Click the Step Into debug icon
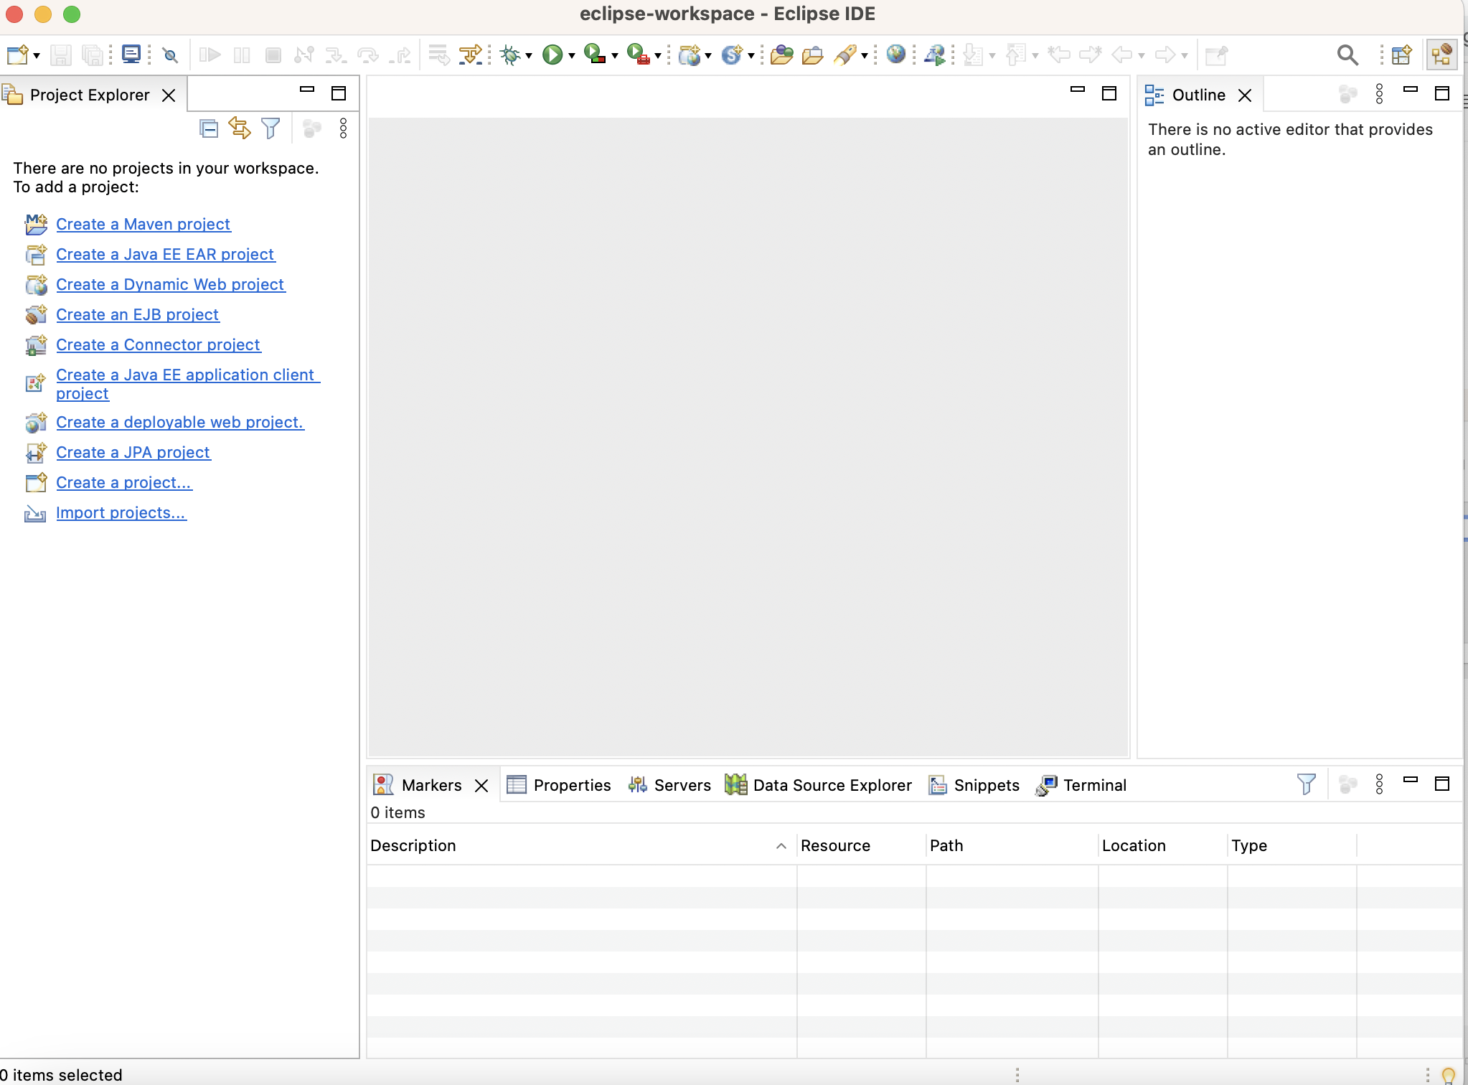This screenshot has width=1468, height=1085. (x=336, y=55)
